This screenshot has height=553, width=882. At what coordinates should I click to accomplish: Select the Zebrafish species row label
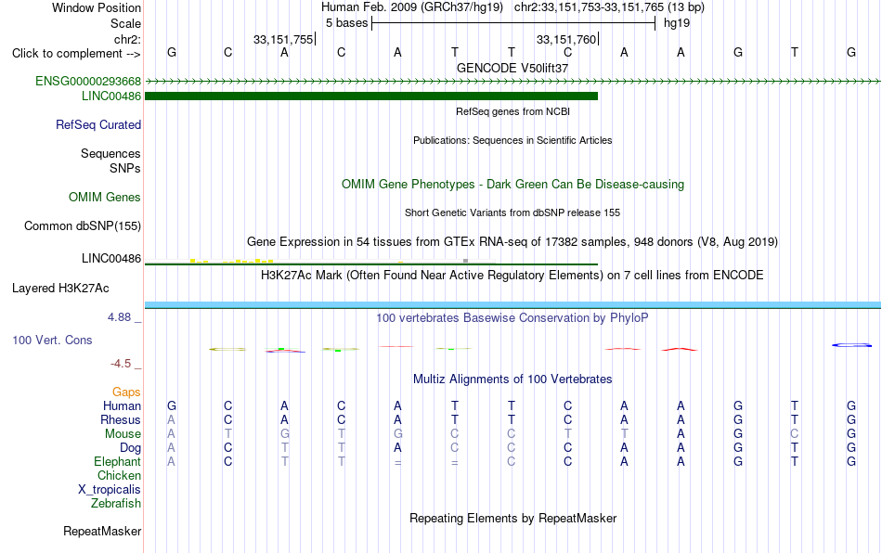(116, 503)
